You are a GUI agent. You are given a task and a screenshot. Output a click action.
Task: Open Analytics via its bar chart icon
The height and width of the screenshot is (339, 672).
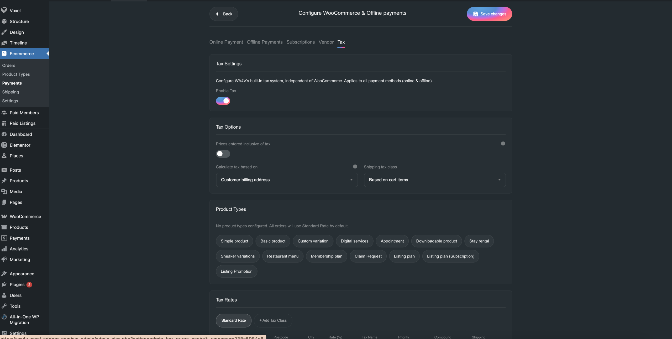[x=4, y=249]
